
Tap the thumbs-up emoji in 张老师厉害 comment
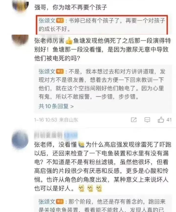(69, 41)
